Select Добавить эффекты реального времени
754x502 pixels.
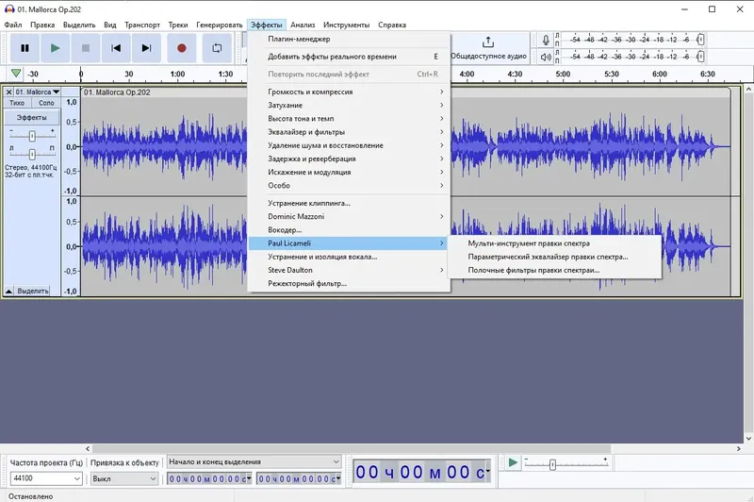click(349, 57)
